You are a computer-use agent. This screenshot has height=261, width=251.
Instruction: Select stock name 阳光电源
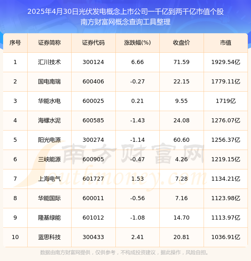click(x=49, y=140)
